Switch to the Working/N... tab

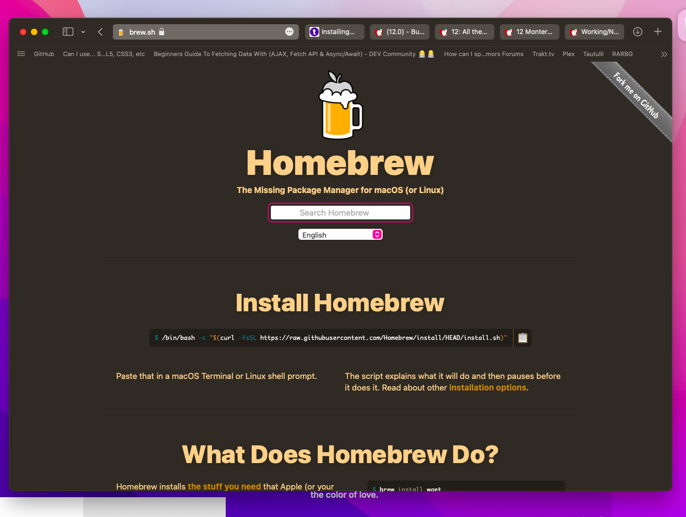pyautogui.click(x=595, y=32)
